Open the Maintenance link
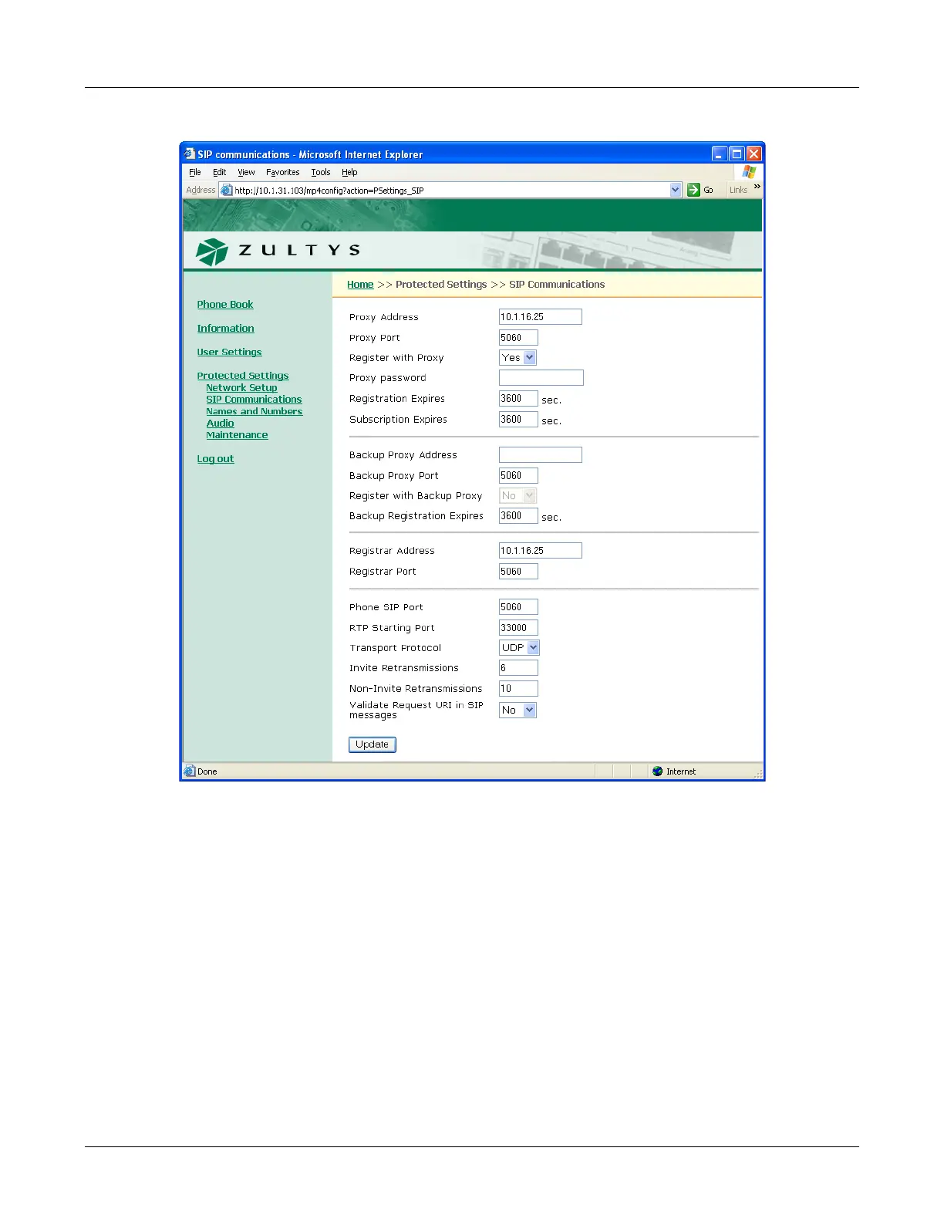The width and height of the screenshot is (944, 1222). click(237, 435)
